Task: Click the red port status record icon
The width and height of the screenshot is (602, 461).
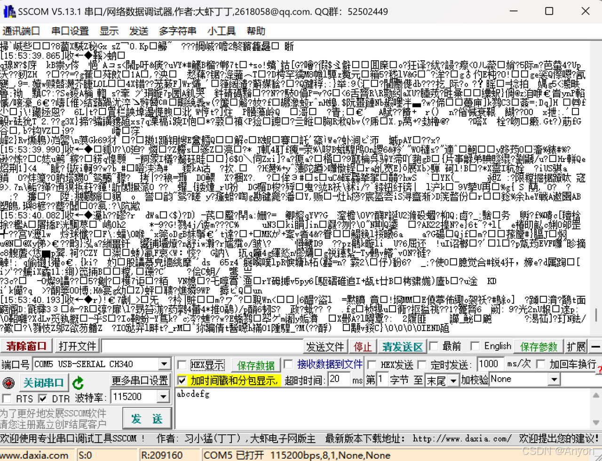Action: (8, 382)
